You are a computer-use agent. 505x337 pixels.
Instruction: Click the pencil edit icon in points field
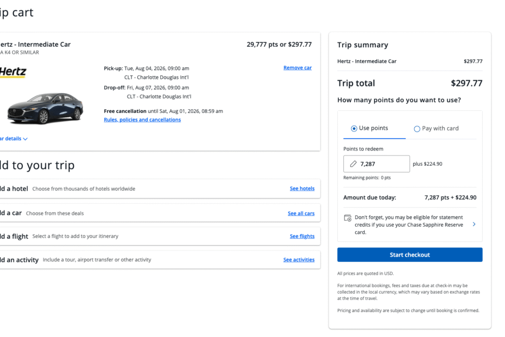tap(353, 164)
